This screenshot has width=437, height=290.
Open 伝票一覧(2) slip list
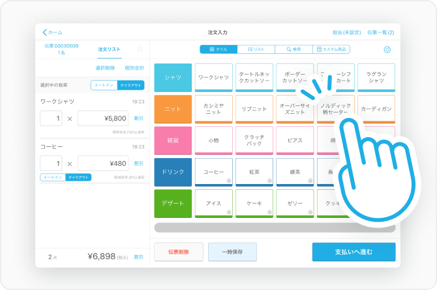tap(380, 32)
